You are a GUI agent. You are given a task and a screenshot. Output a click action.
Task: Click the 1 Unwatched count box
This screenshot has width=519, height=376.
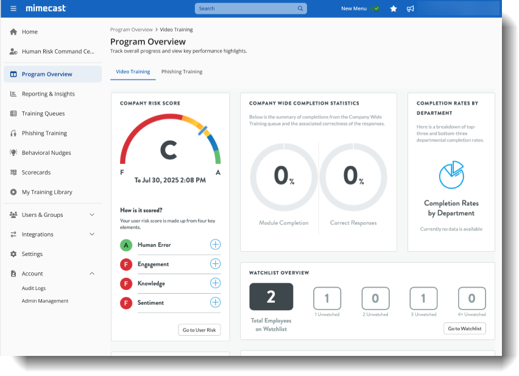point(327,299)
